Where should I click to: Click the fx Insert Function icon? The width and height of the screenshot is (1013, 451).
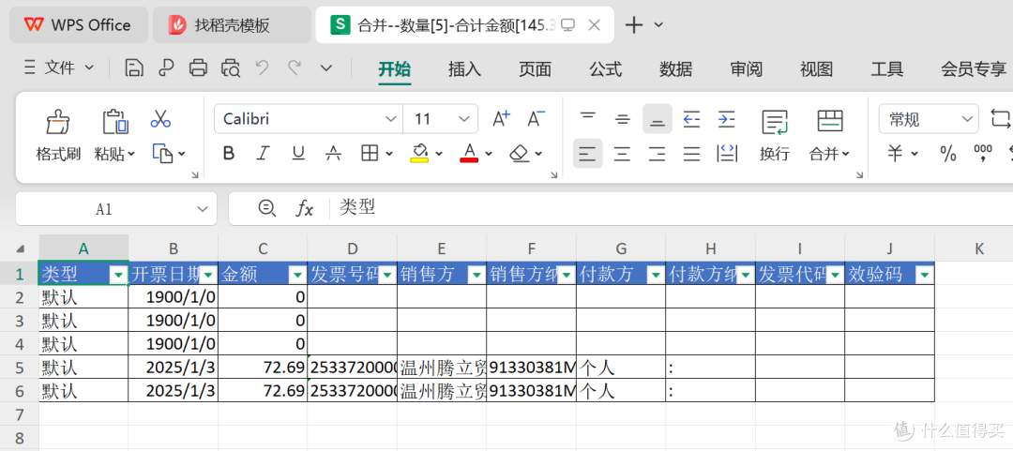click(304, 208)
